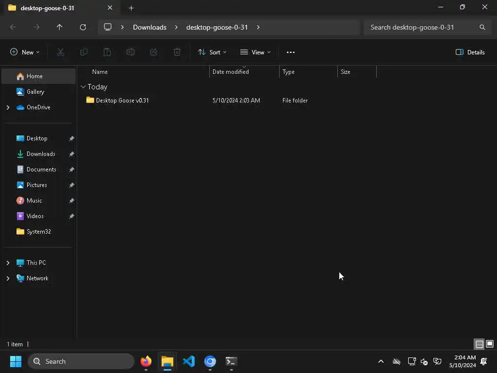Open pinned Pictures in sidebar
Image resolution: width=497 pixels, height=373 pixels.
pyautogui.click(x=39, y=185)
